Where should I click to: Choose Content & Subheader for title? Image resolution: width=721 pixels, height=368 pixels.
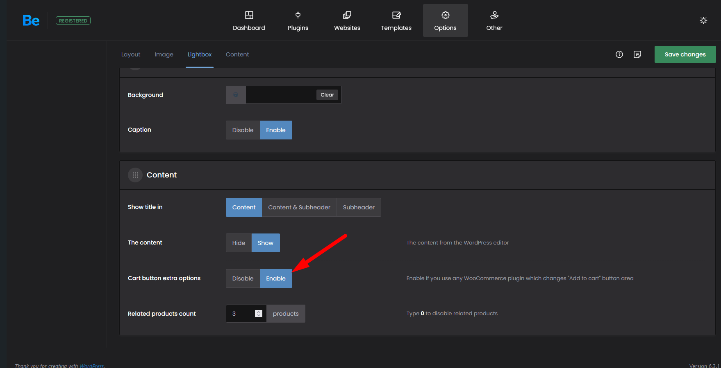tap(299, 207)
